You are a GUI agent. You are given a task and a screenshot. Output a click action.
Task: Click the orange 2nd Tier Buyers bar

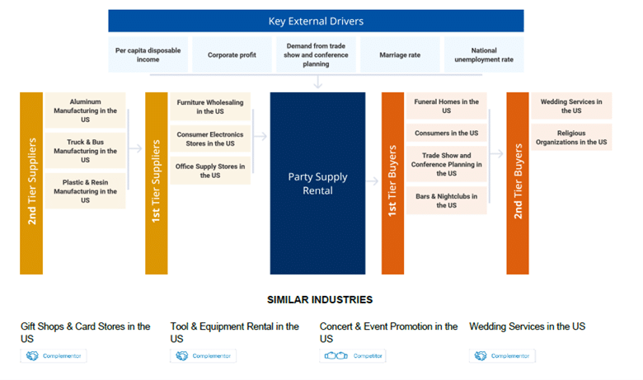(x=518, y=183)
